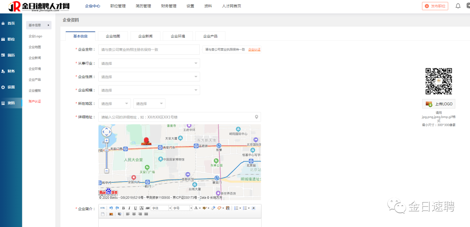Image resolution: width=470 pixels, height=227 pixels.
Task: Toggle underline formatting
Action: 135,208
